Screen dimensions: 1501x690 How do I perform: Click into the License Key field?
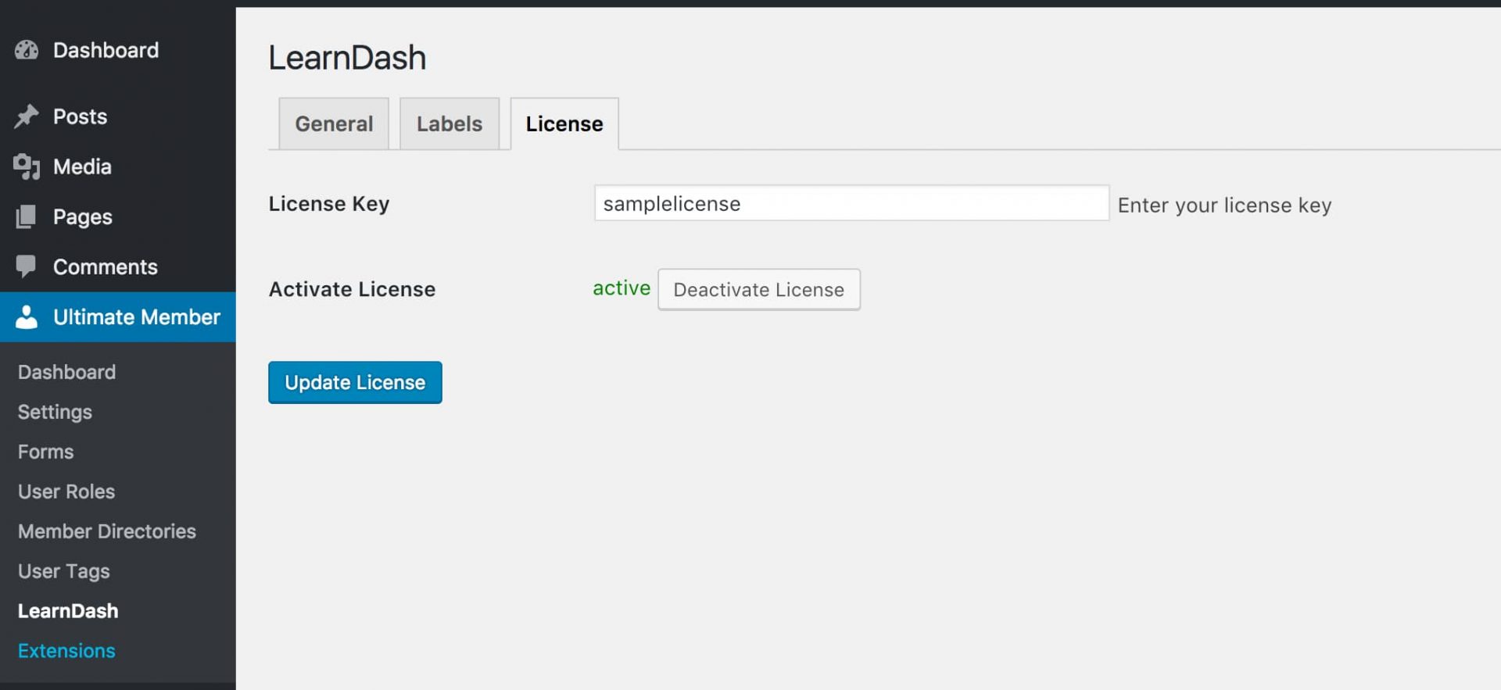click(851, 203)
